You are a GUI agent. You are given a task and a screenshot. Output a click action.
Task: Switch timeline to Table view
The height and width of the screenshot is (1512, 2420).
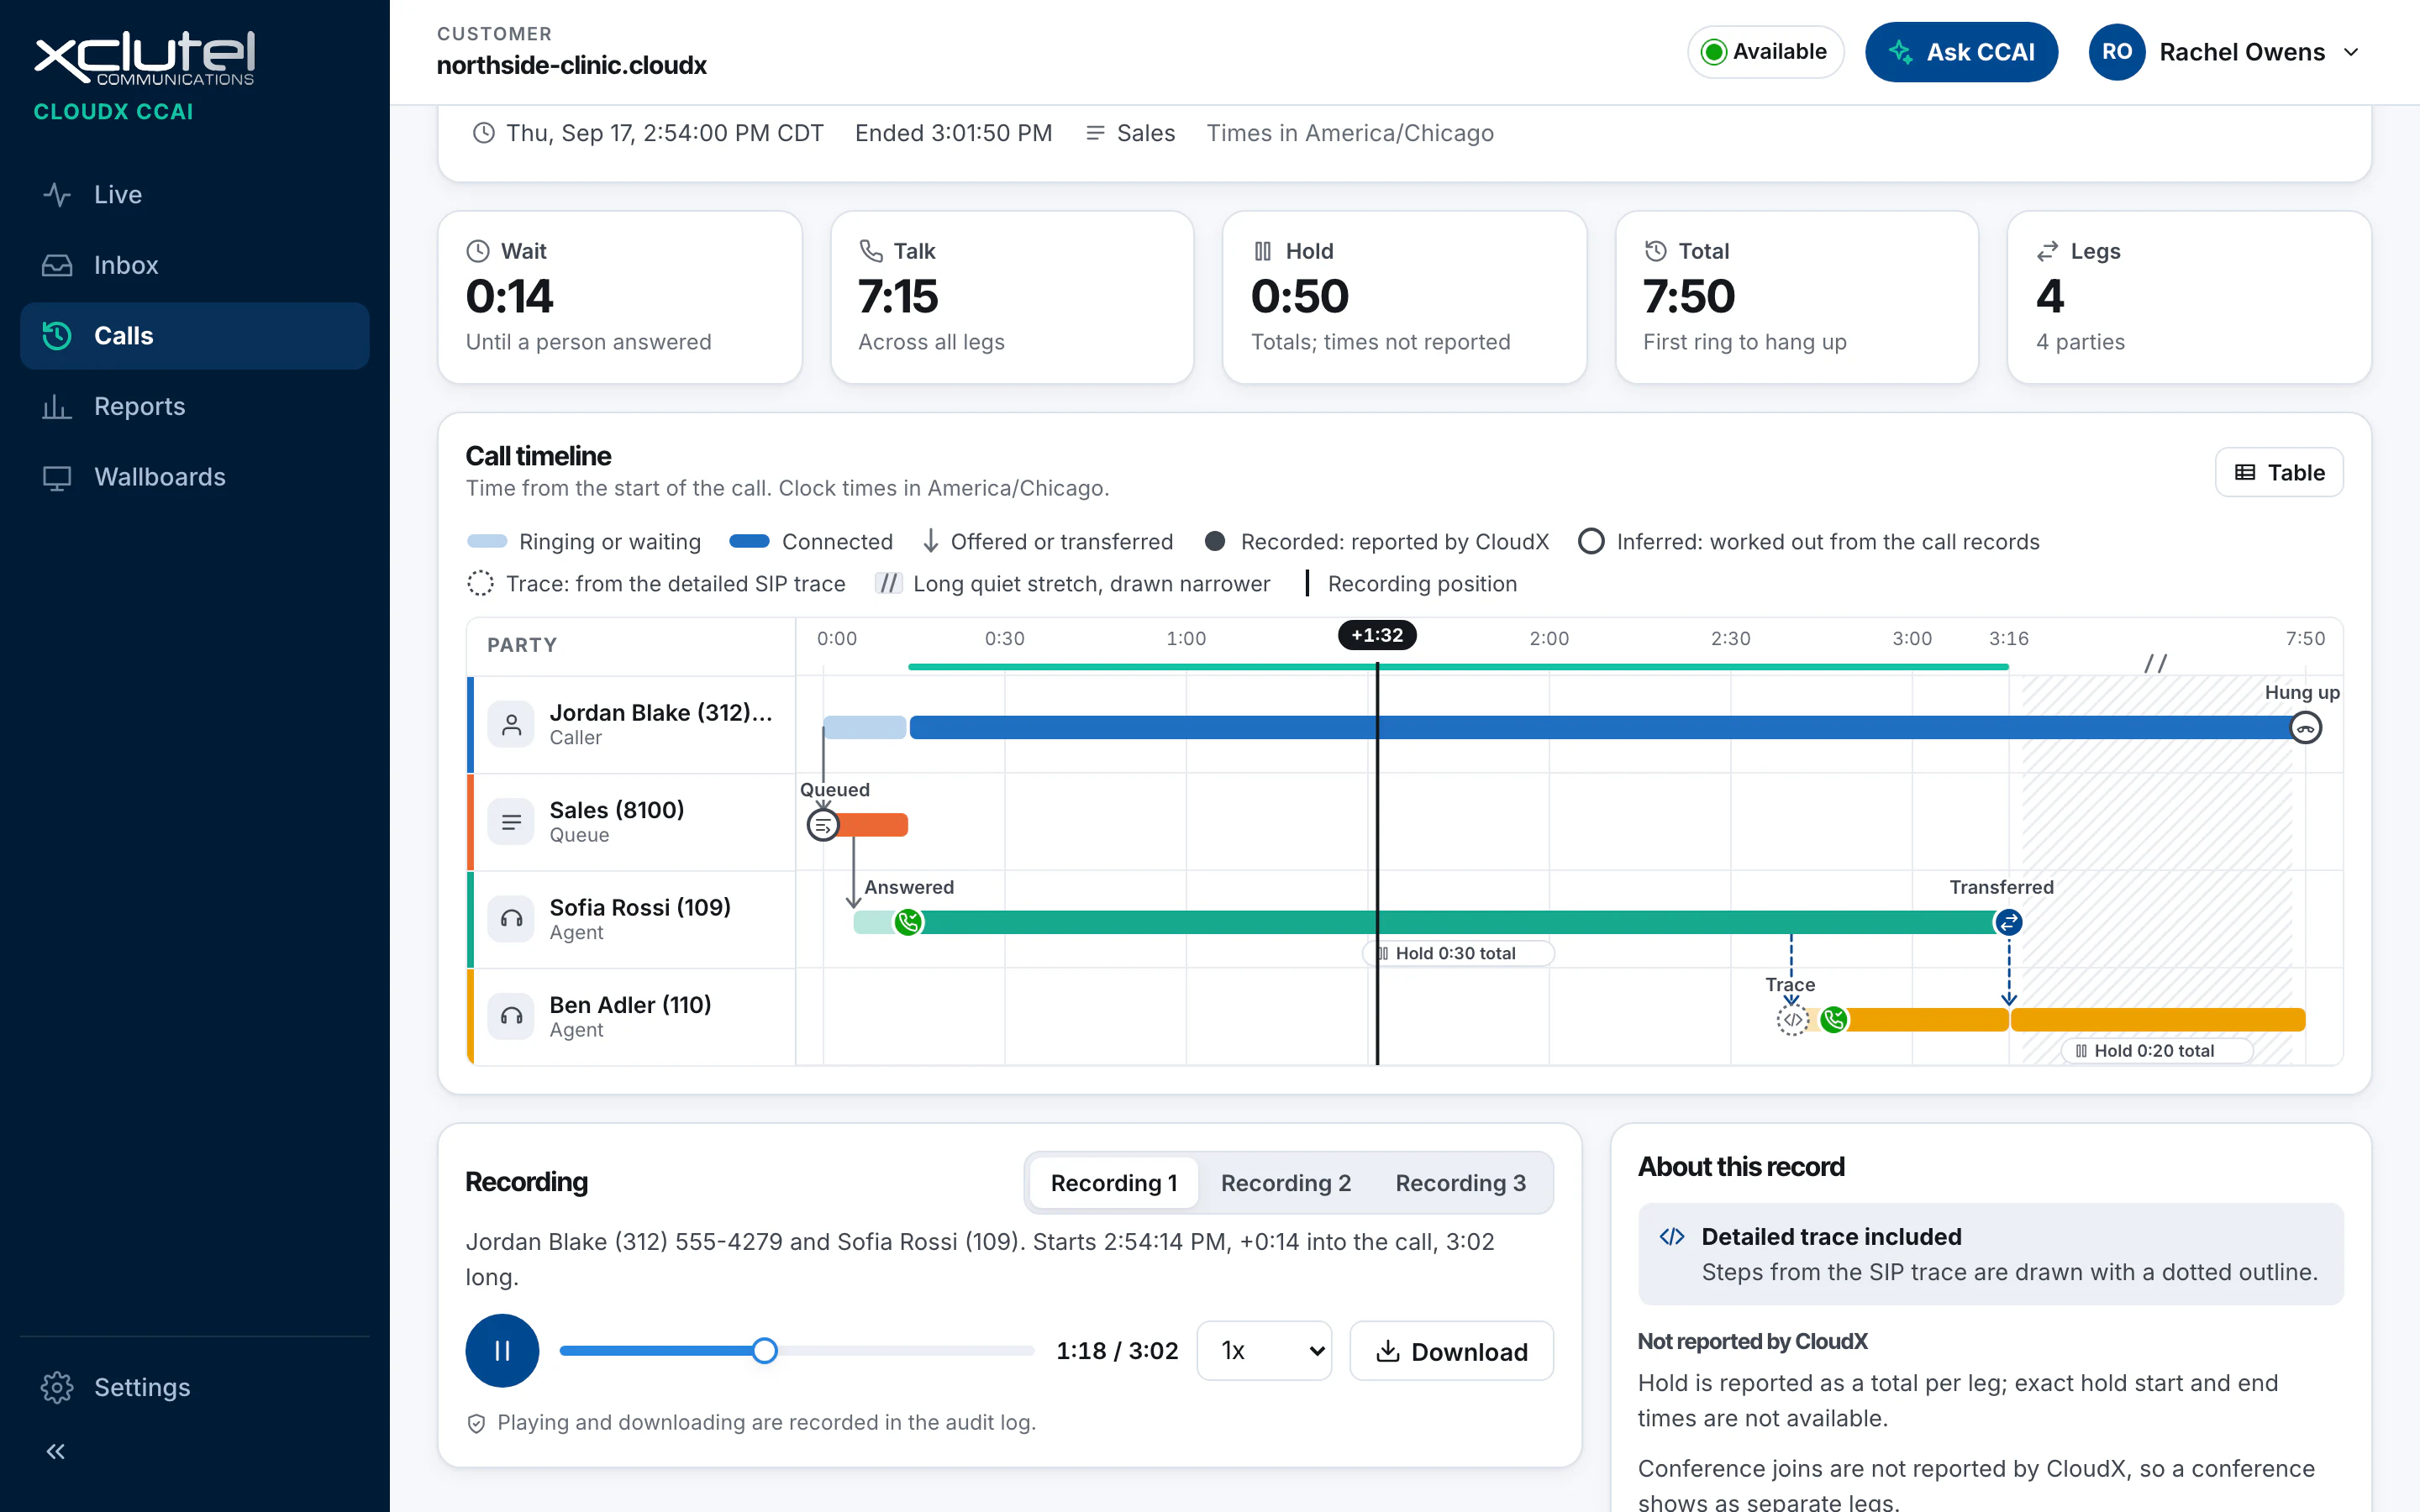(x=2279, y=472)
